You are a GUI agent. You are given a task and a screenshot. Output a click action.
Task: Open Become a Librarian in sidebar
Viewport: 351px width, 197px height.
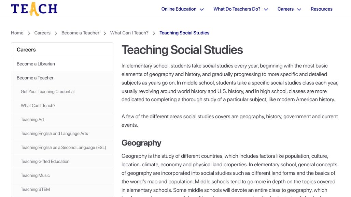[x=62, y=64]
